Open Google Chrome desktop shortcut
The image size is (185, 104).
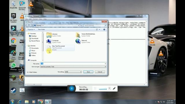click(14, 42)
